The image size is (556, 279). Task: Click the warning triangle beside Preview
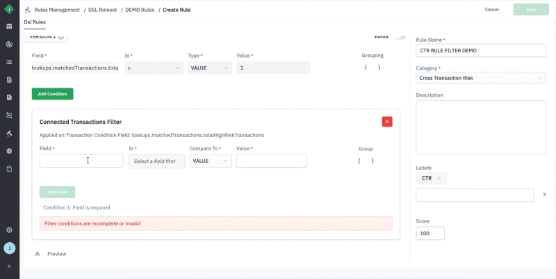pyautogui.click(x=38, y=254)
